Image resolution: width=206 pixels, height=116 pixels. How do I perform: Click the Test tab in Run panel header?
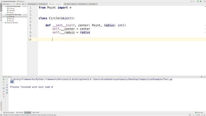point(9,77)
